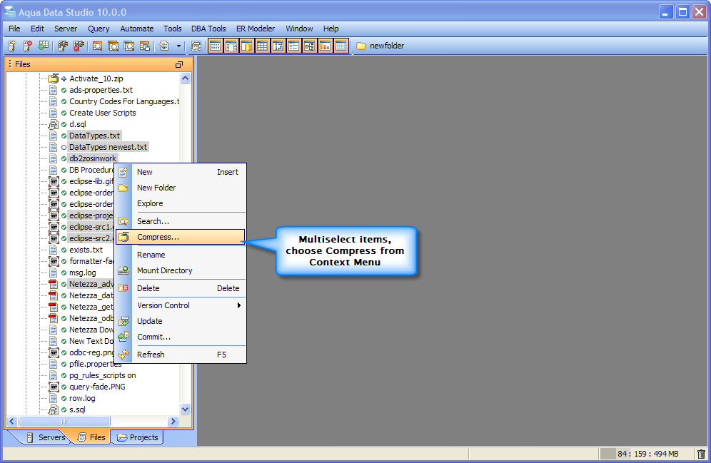This screenshot has width=711, height=463.
Task: Select New Folder in the context menu
Action: [181, 188]
